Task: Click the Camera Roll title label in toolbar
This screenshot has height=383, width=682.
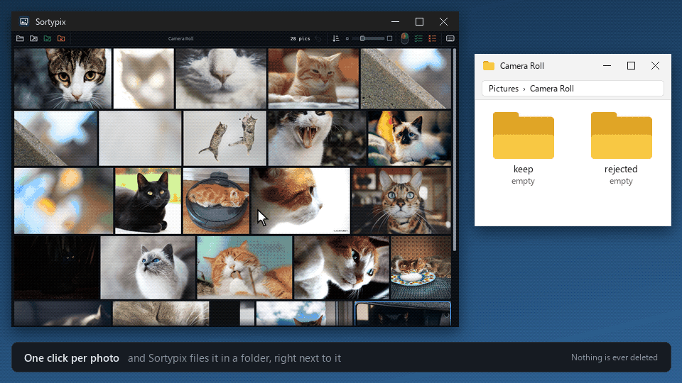Action: tap(181, 38)
